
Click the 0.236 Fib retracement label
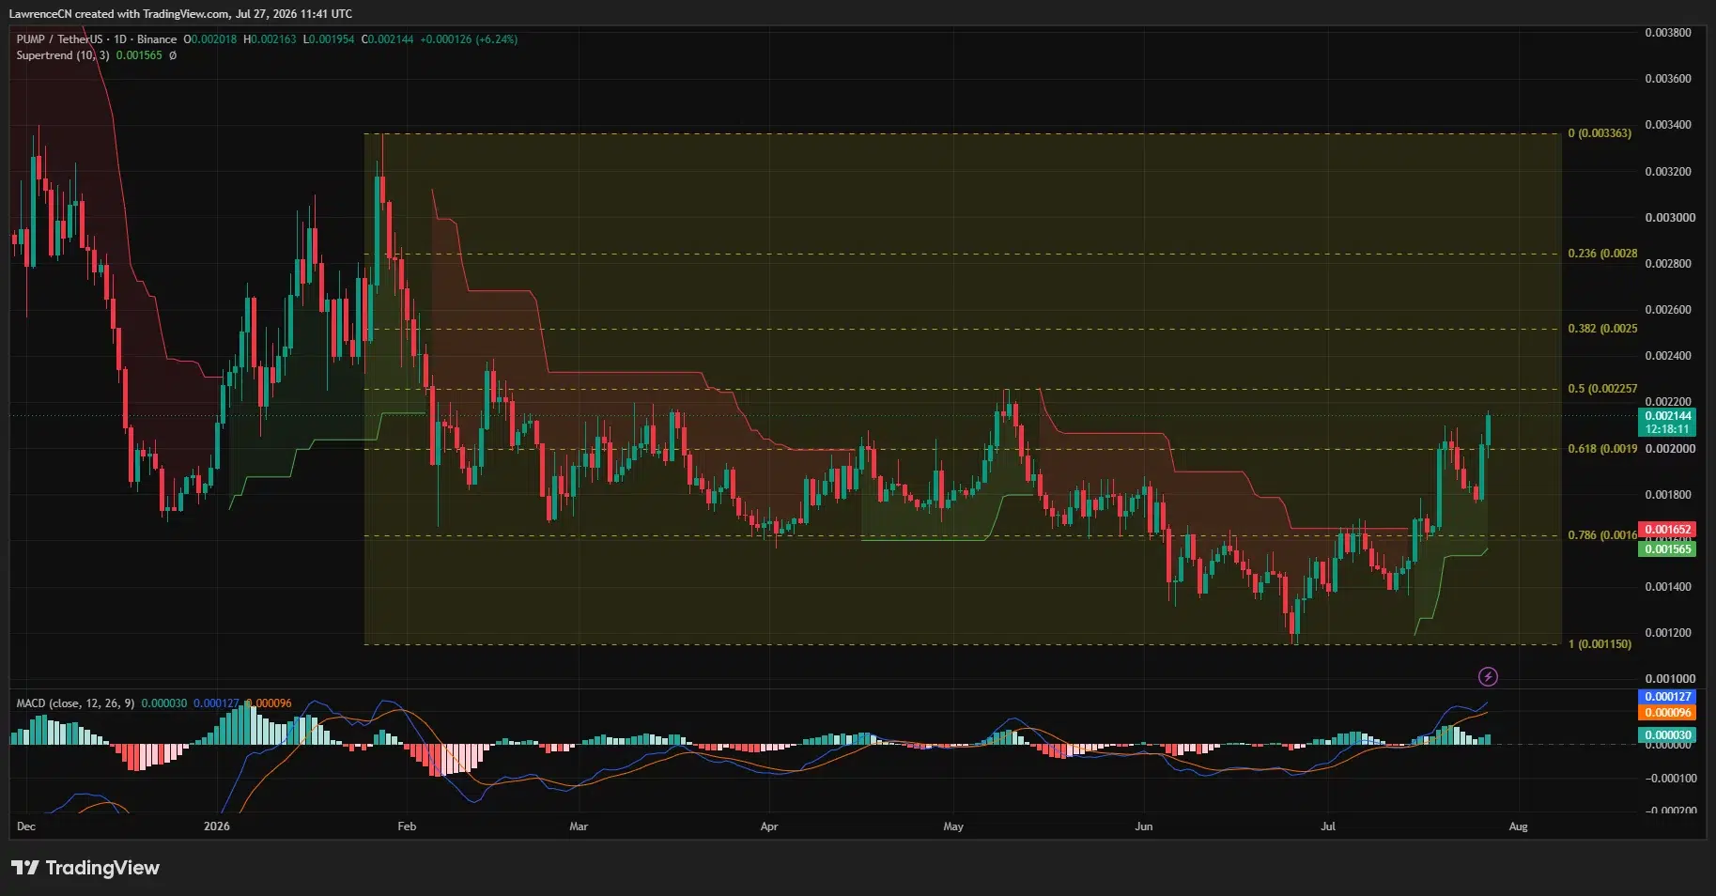pos(1602,254)
